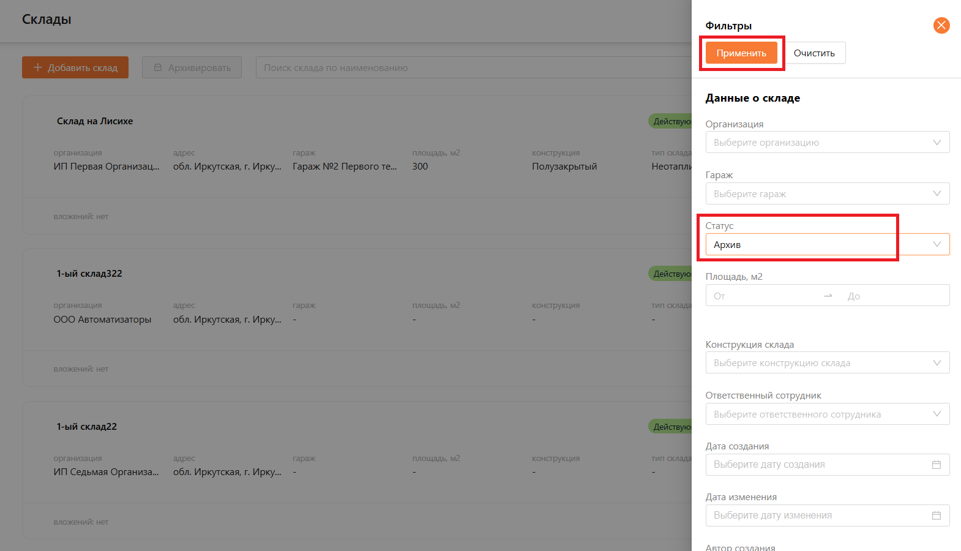Click the warehouse name search field
The height and width of the screenshot is (551, 961).
471,67
